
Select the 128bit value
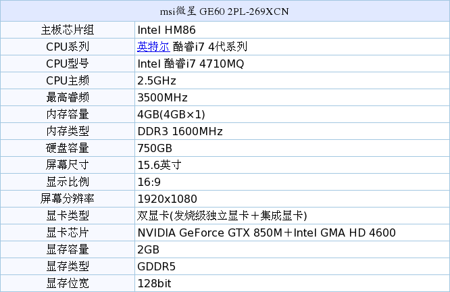[154, 283]
